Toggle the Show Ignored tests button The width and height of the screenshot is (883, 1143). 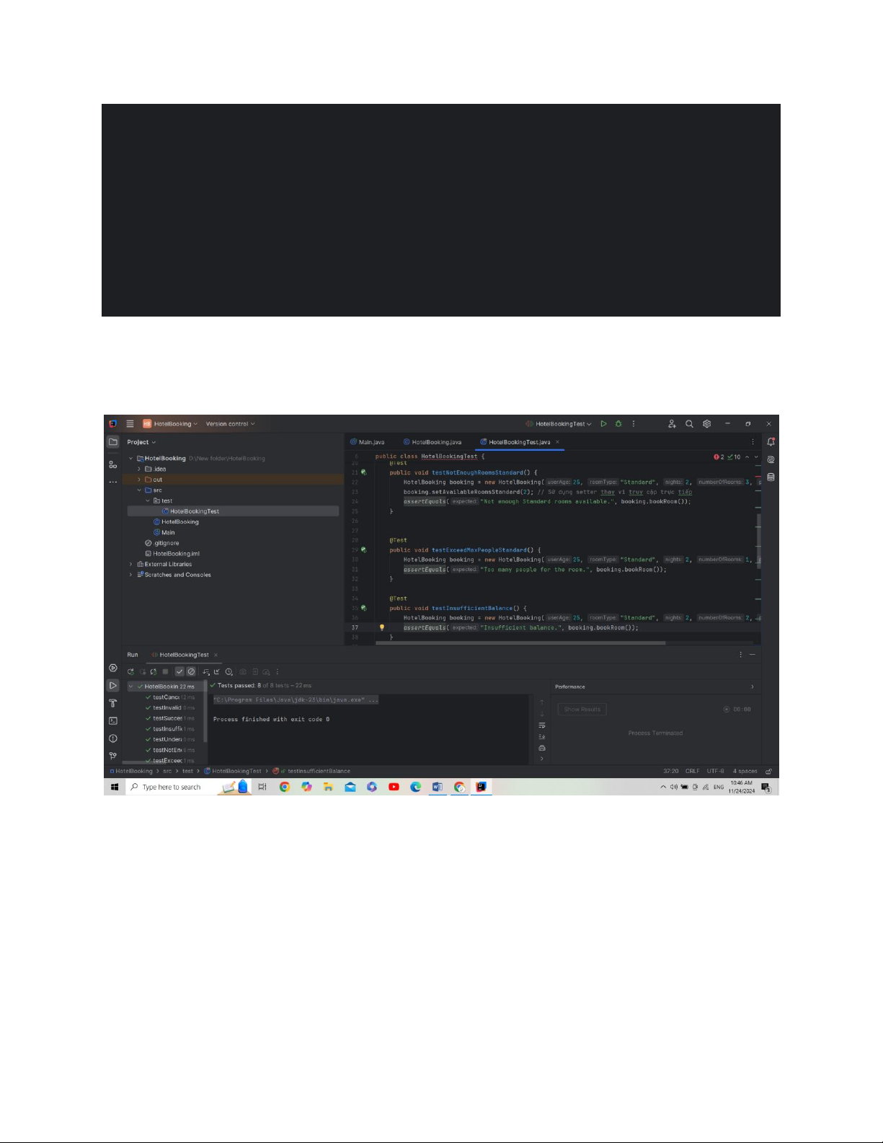(x=191, y=671)
